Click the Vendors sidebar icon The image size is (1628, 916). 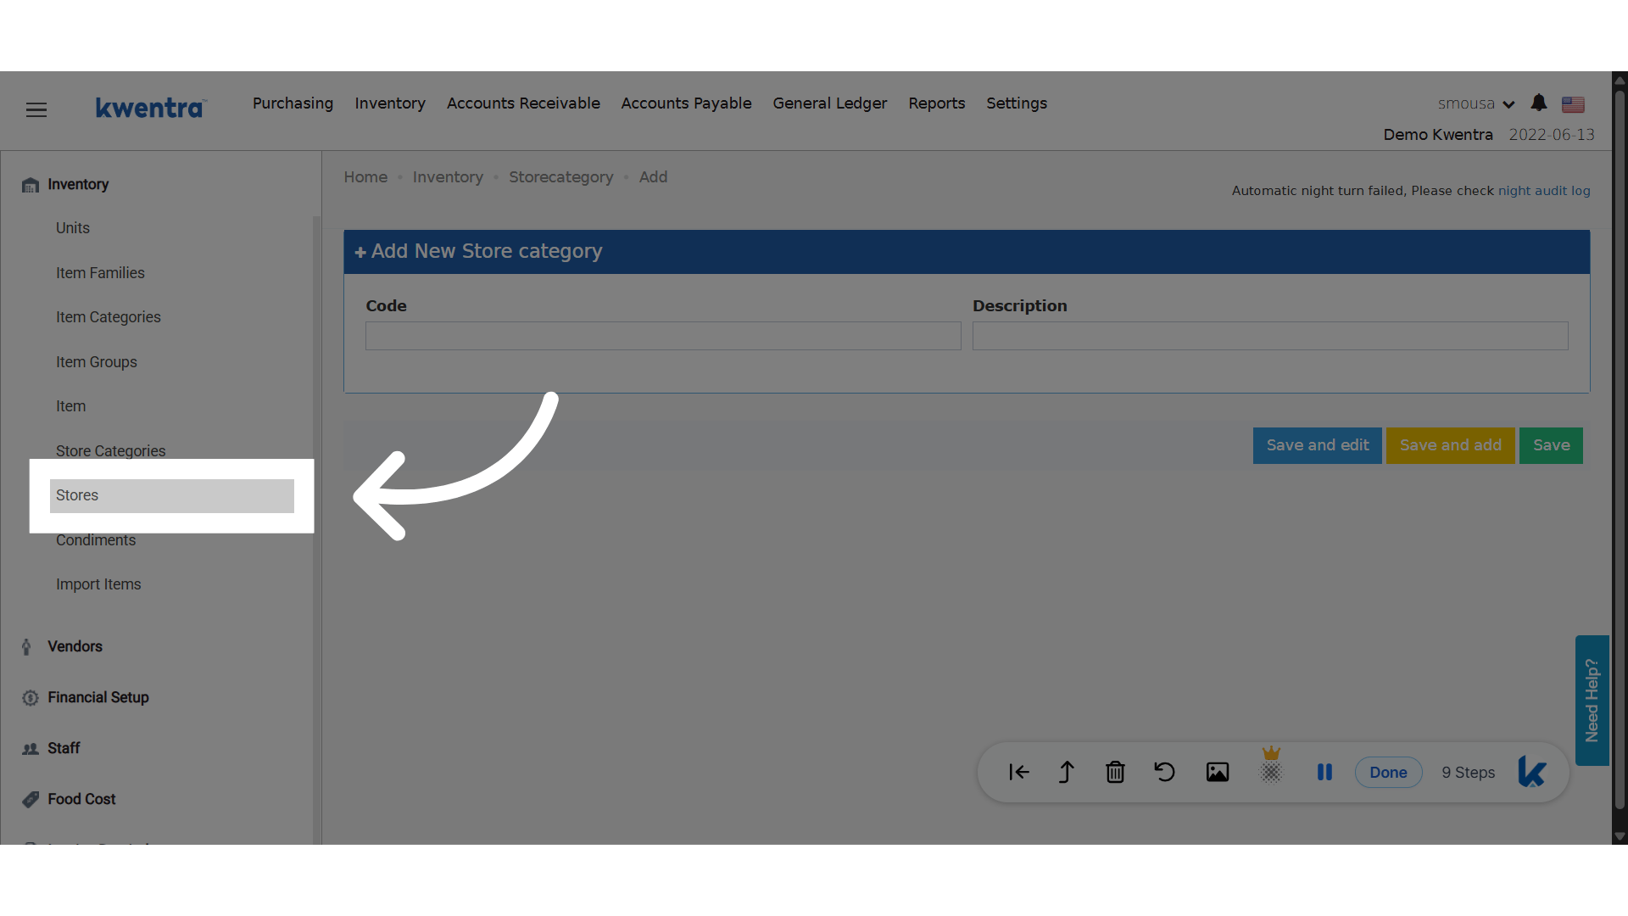27,647
